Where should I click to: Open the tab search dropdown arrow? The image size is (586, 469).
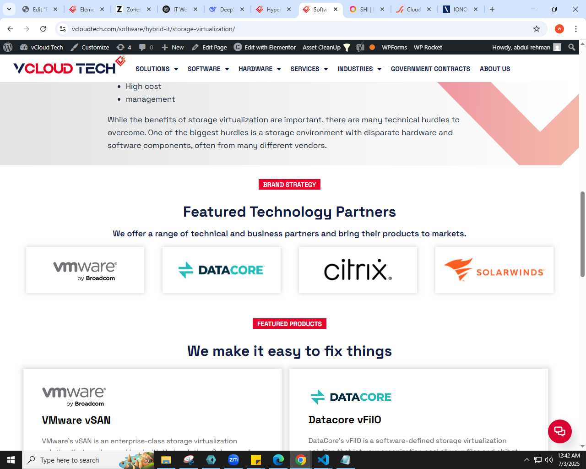tap(9, 9)
